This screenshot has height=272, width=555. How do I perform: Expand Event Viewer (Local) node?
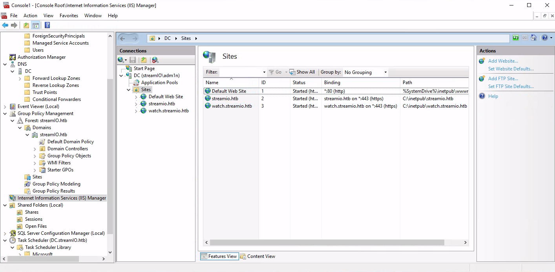(5, 106)
